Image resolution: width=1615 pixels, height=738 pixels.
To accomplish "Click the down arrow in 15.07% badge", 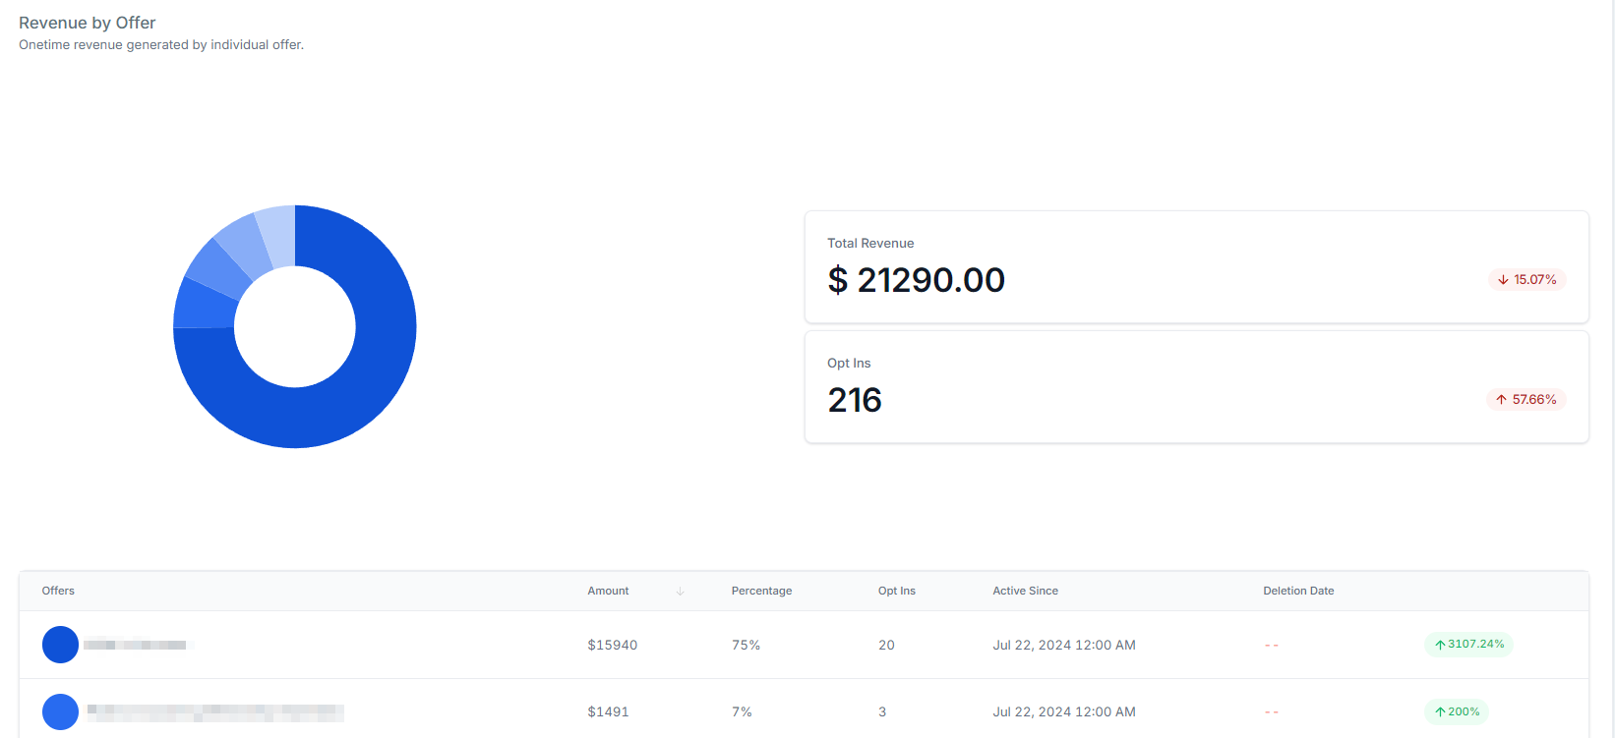I will click(x=1503, y=280).
